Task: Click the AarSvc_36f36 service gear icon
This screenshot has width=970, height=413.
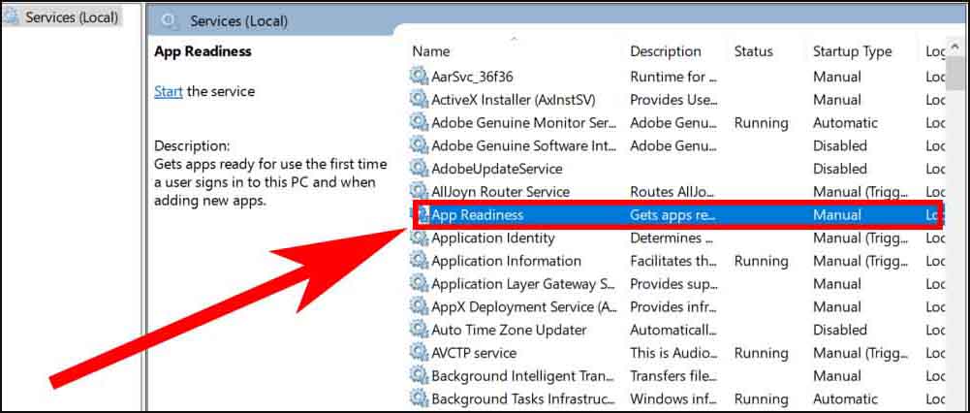Action: (x=419, y=77)
